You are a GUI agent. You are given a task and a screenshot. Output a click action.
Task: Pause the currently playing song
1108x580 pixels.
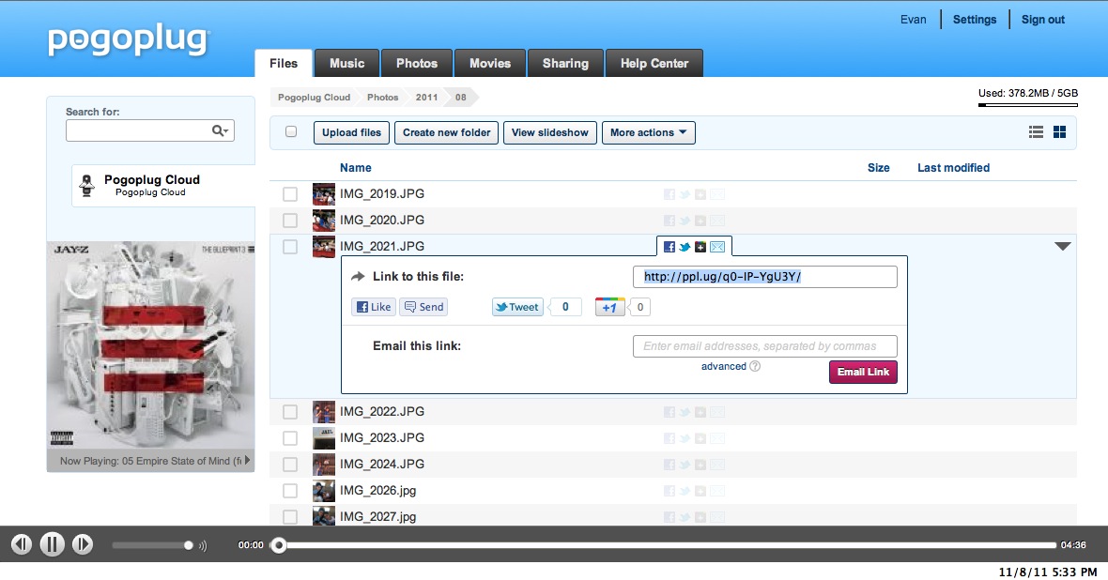coord(52,544)
